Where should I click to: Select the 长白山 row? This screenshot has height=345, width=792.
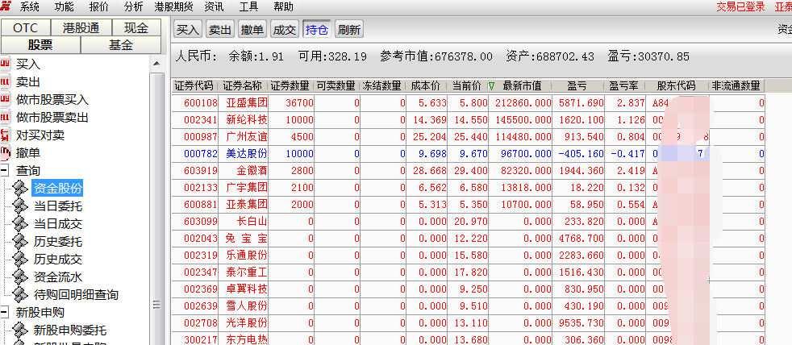pyautogui.click(x=469, y=222)
